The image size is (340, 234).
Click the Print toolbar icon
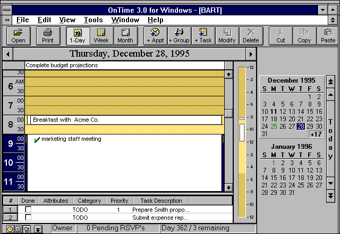(48, 35)
